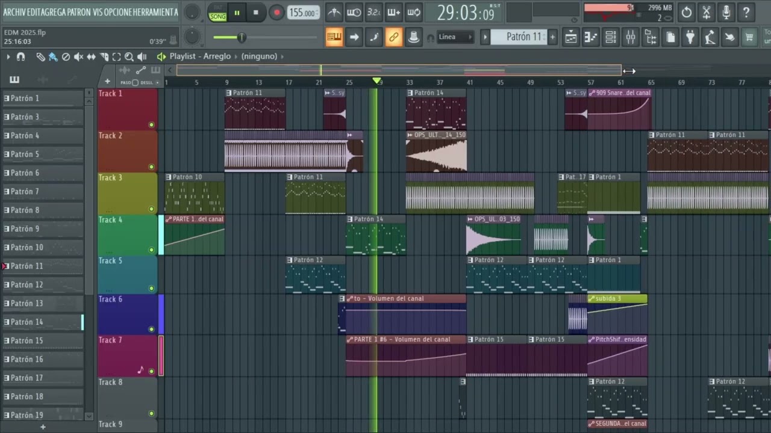Select the Draw pencil tool in Playlist
This screenshot has height=433, width=771.
pyautogui.click(x=40, y=57)
